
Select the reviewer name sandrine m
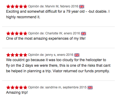coord(53,87)
